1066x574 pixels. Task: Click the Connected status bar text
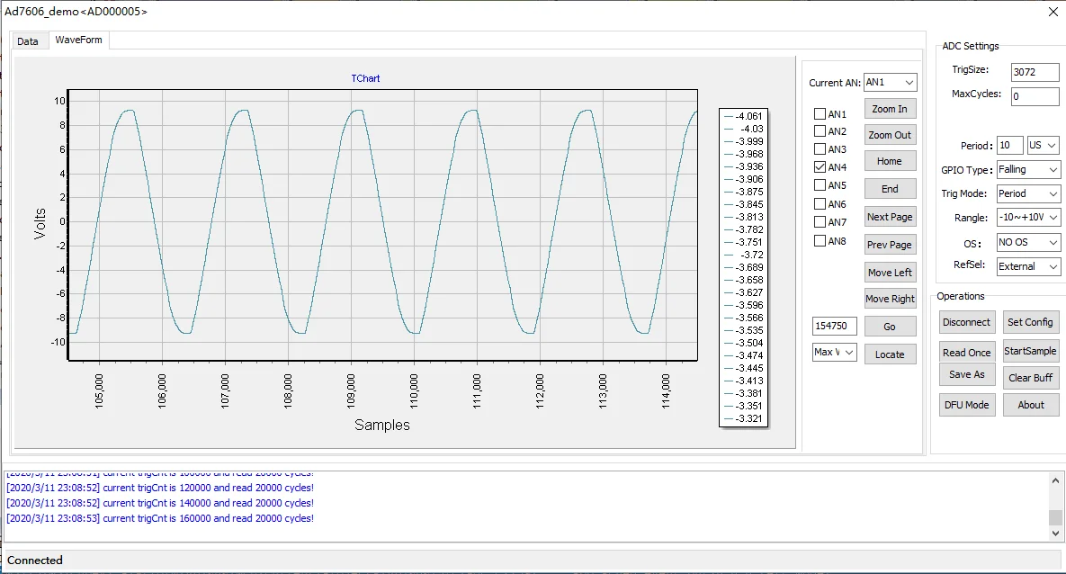[x=35, y=561]
